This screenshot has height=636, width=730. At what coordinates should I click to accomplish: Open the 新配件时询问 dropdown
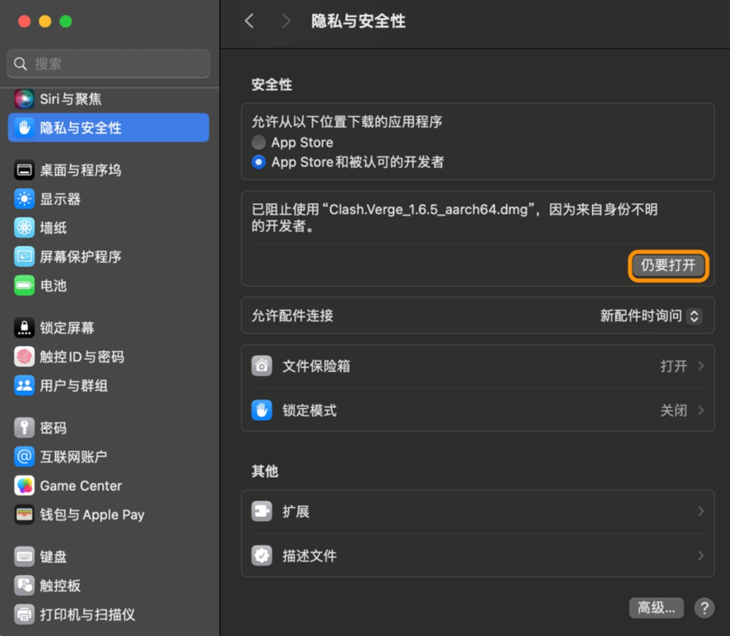click(649, 316)
